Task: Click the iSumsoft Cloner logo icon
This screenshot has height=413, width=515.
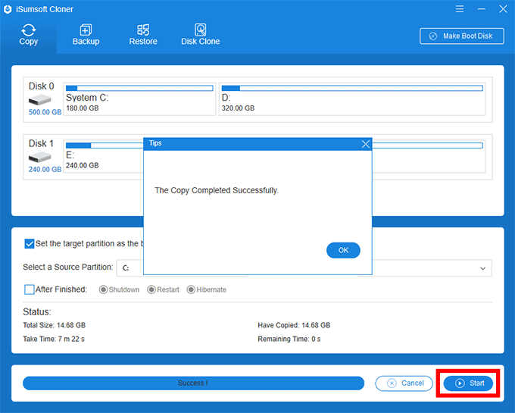Action: click(8, 9)
